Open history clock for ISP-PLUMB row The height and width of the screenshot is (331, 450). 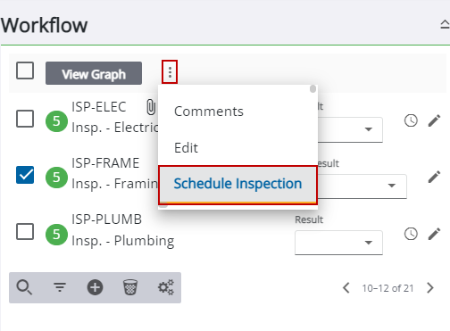(x=411, y=234)
